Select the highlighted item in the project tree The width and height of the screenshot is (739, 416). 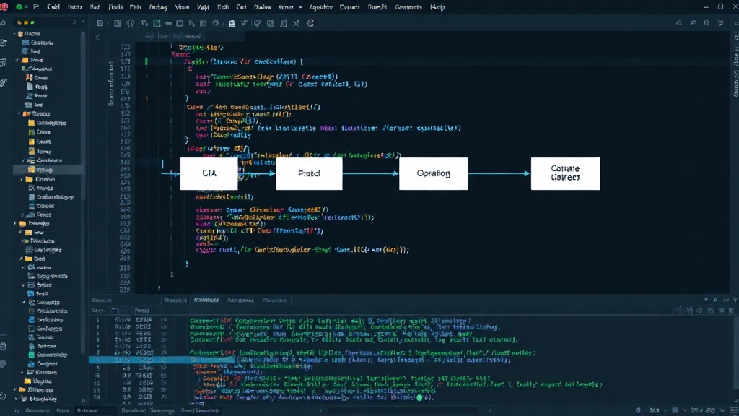point(47,169)
